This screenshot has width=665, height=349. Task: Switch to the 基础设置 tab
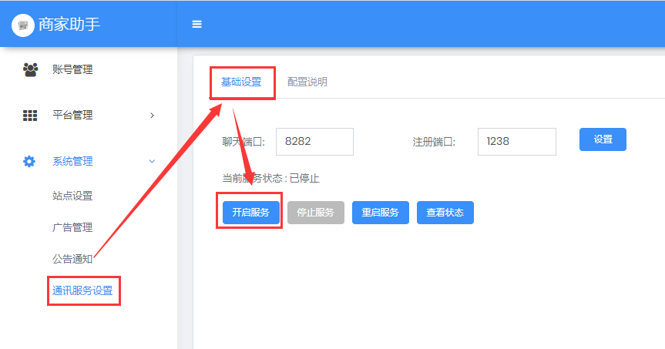click(241, 82)
